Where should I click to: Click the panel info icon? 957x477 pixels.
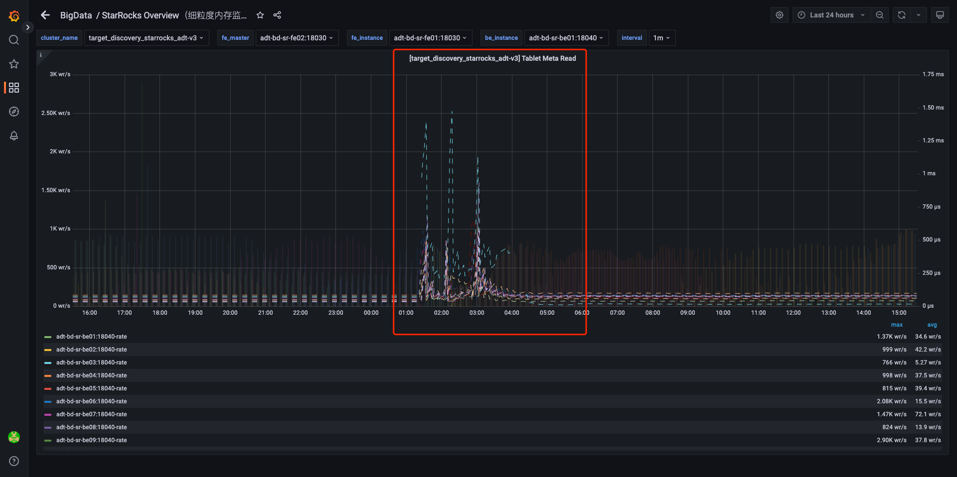(41, 55)
